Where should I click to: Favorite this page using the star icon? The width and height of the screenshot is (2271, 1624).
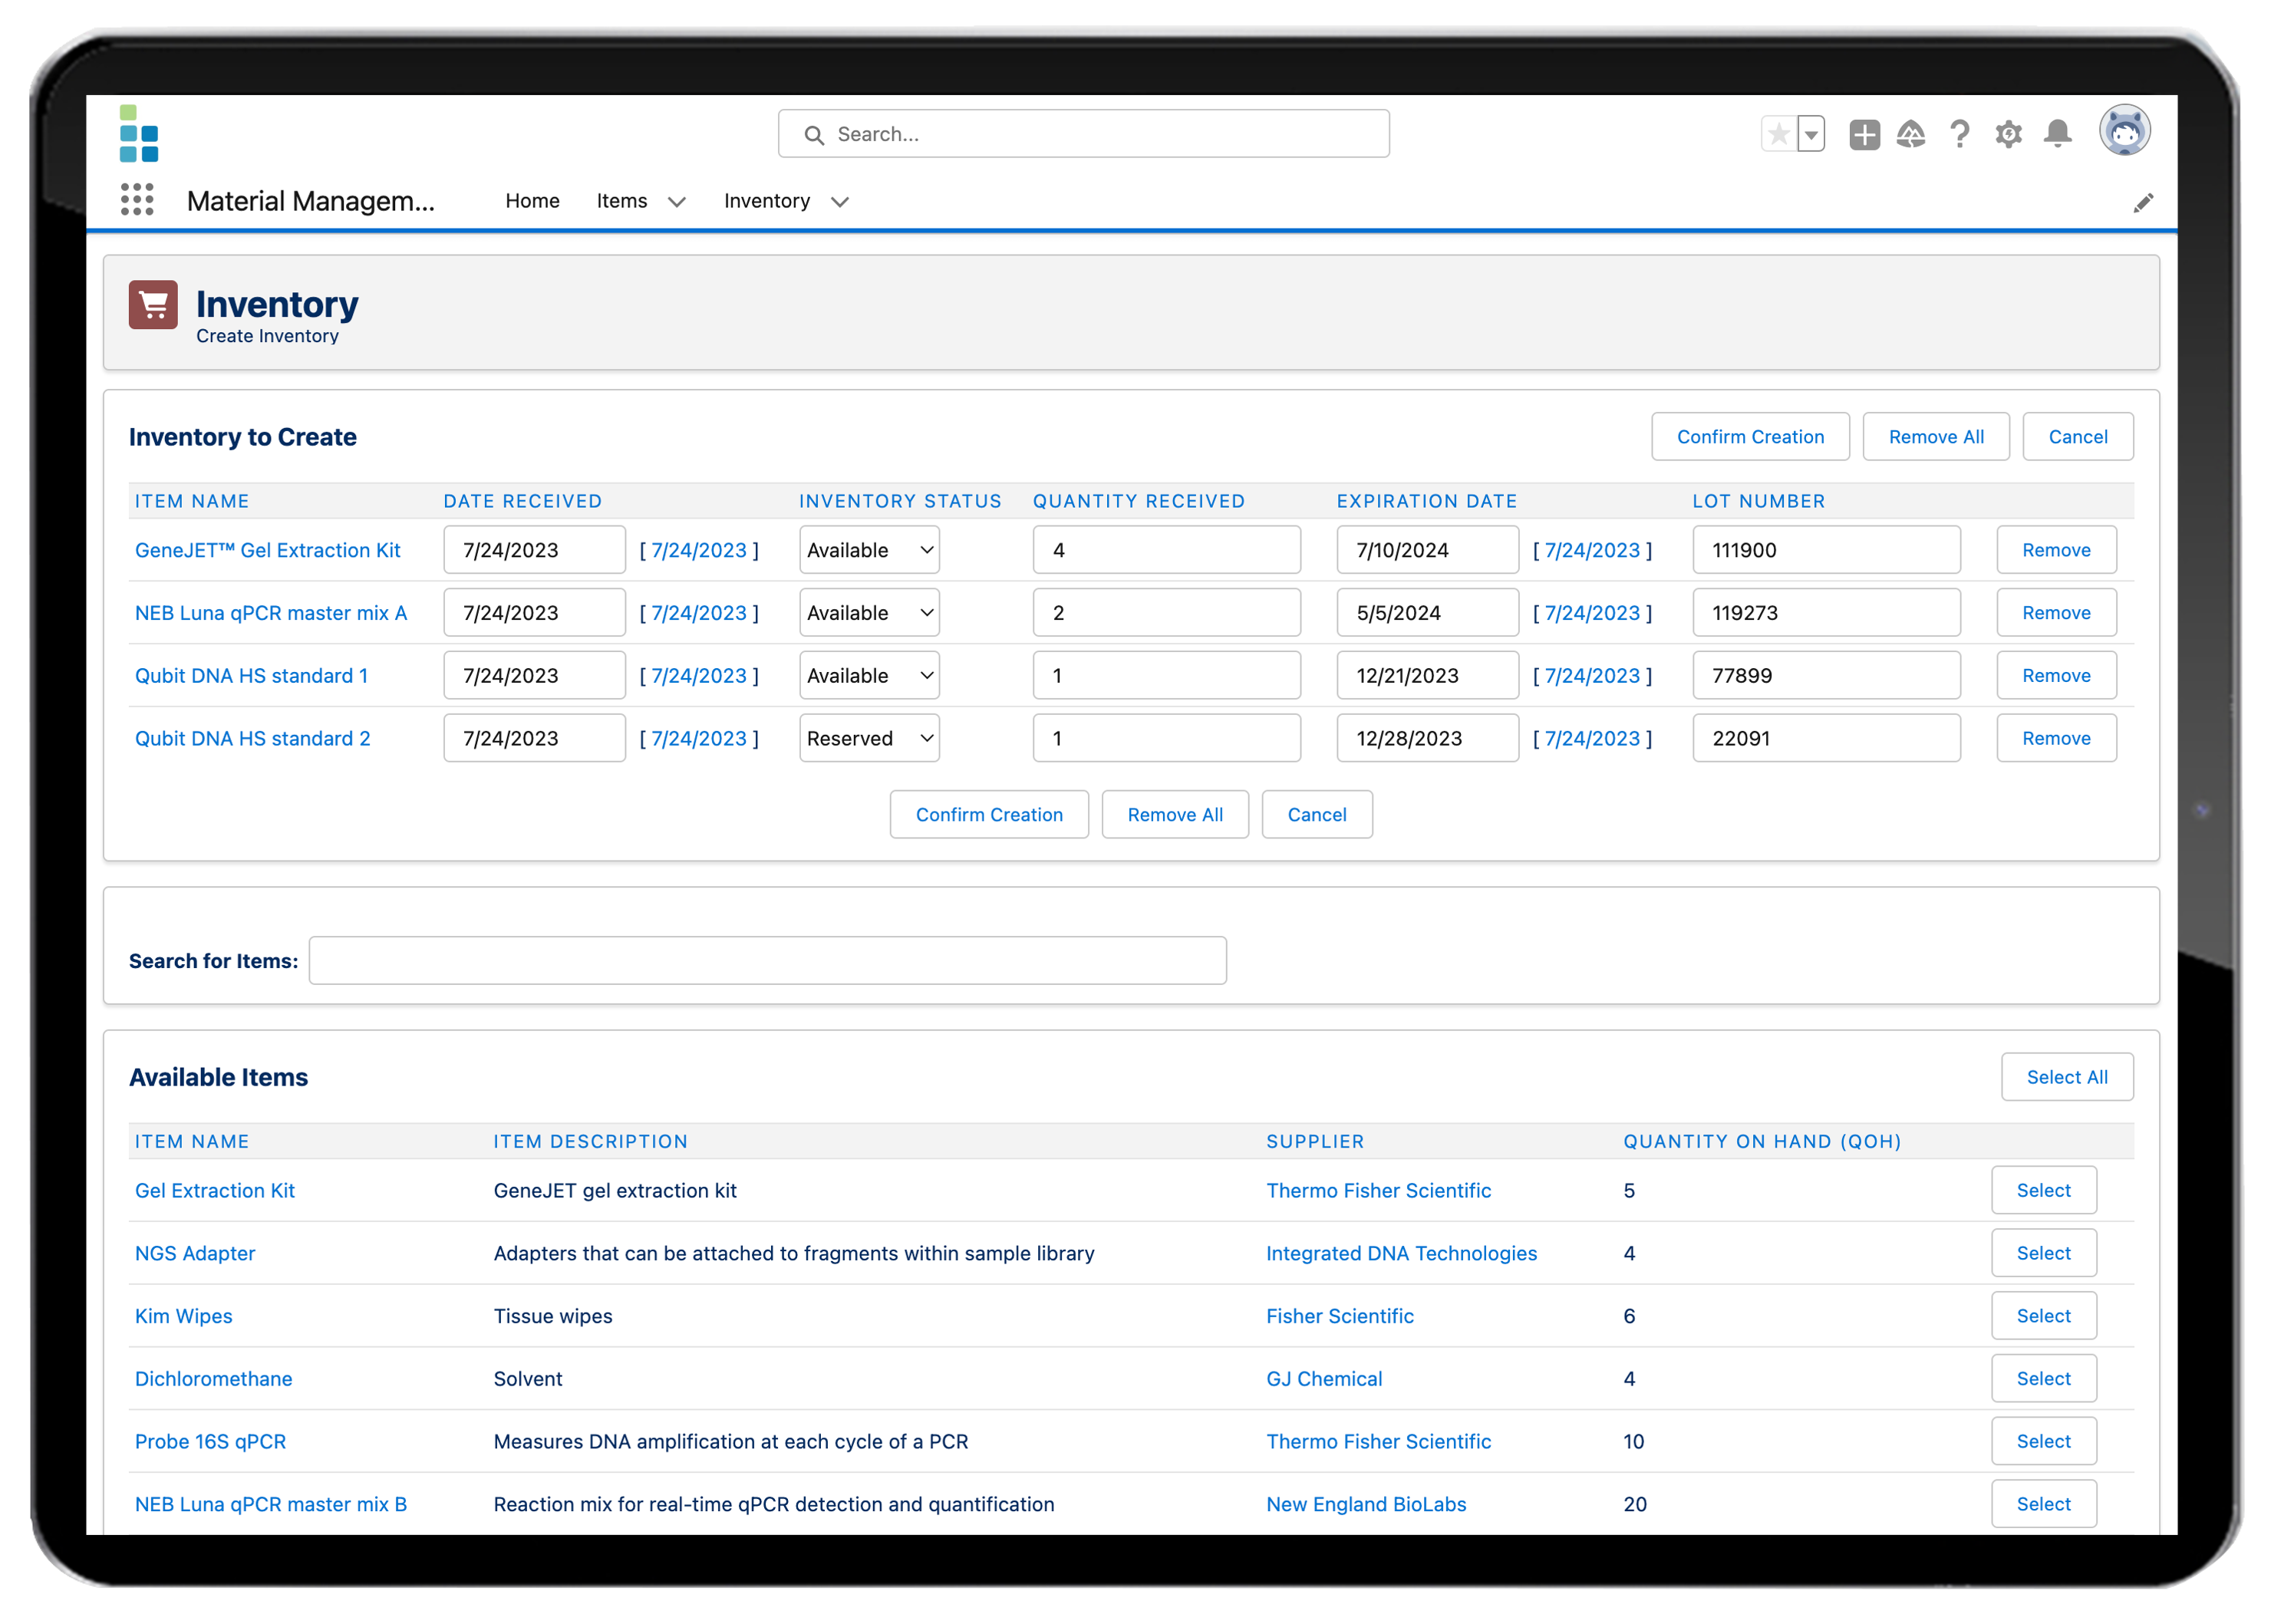pos(1779,133)
